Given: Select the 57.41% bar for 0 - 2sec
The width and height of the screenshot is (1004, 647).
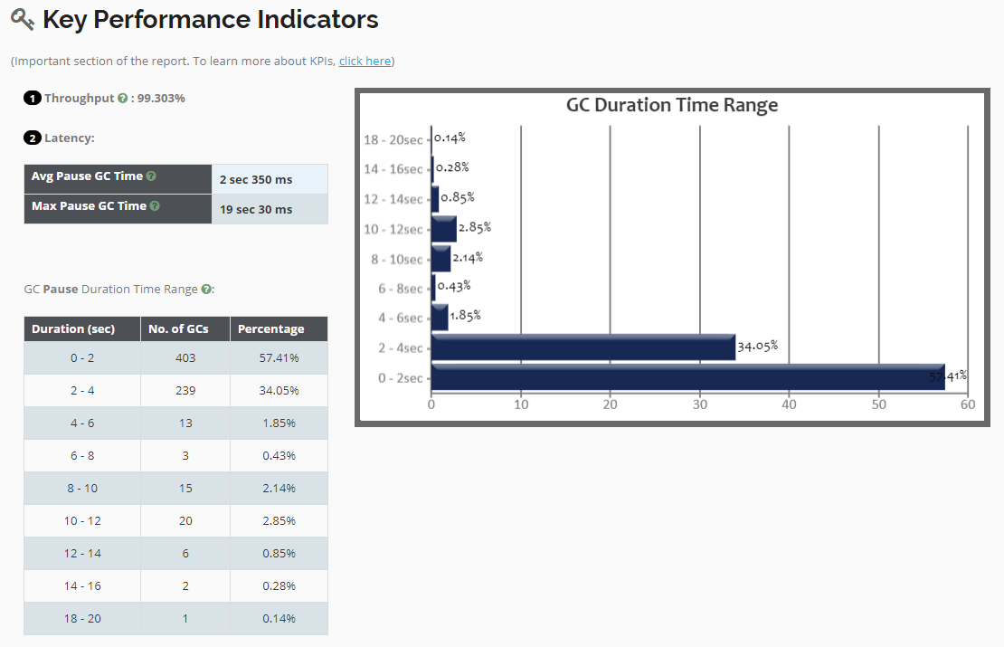Looking at the screenshot, I should click(687, 376).
